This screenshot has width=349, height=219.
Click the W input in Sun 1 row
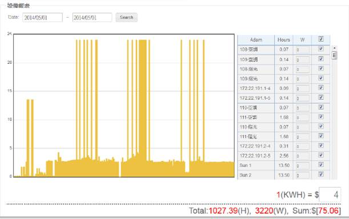[x=303, y=166]
